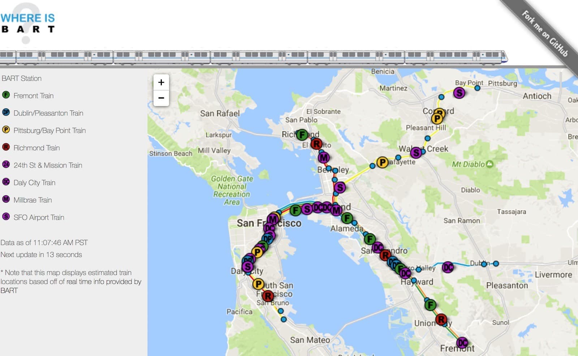This screenshot has width=578, height=356.
Task: Select the Richmond train marker at Union City
Action: click(x=441, y=320)
